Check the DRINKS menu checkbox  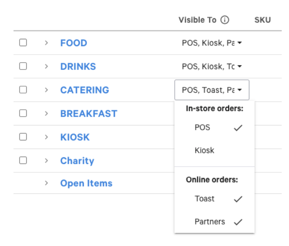pyautogui.click(x=23, y=66)
